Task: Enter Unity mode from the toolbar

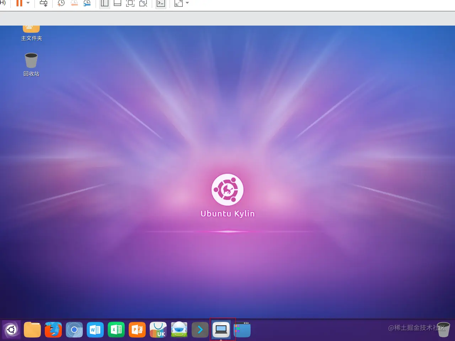Action: 143,3
